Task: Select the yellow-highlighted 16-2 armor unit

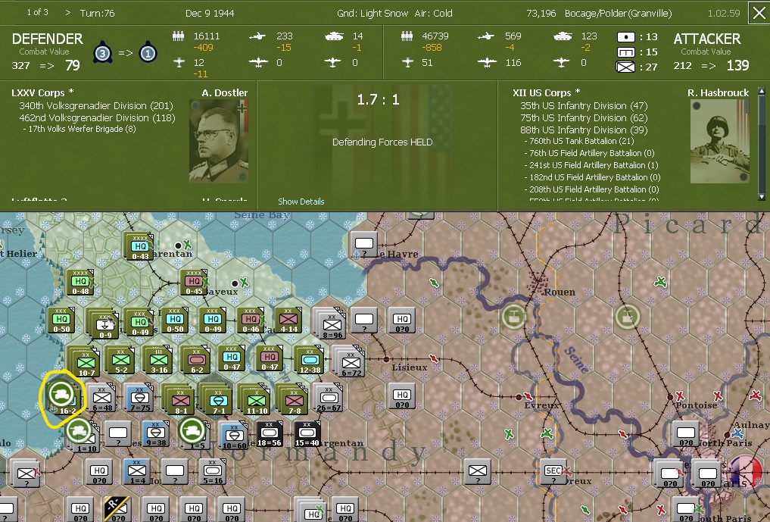Action: point(61,395)
